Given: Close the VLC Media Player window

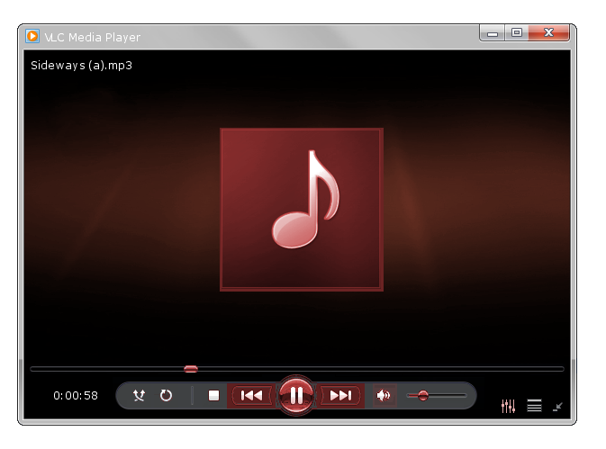Looking at the screenshot, I should point(548,32).
